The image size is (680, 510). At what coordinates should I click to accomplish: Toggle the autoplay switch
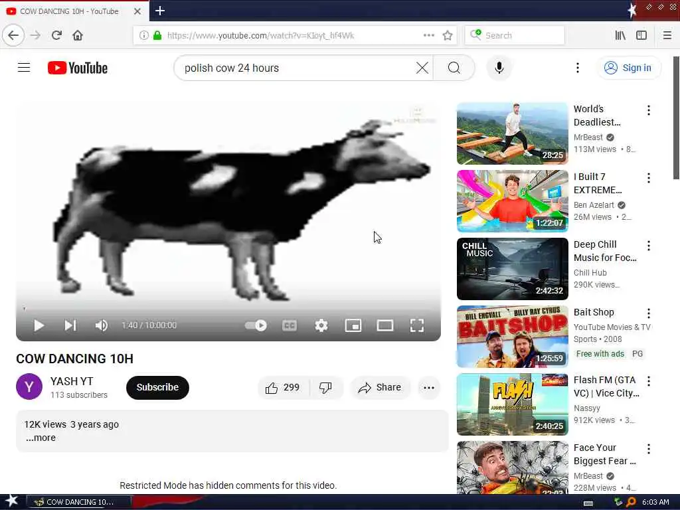tap(256, 325)
